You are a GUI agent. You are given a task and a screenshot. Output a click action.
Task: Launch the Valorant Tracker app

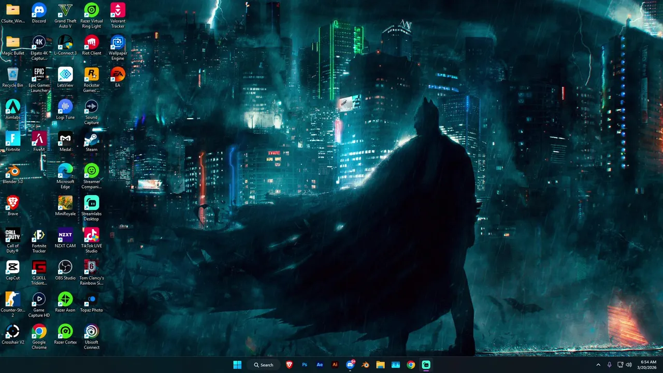point(118,16)
